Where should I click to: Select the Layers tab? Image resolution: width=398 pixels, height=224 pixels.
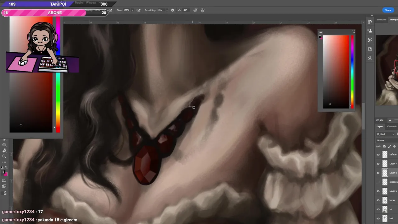[x=380, y=126]
